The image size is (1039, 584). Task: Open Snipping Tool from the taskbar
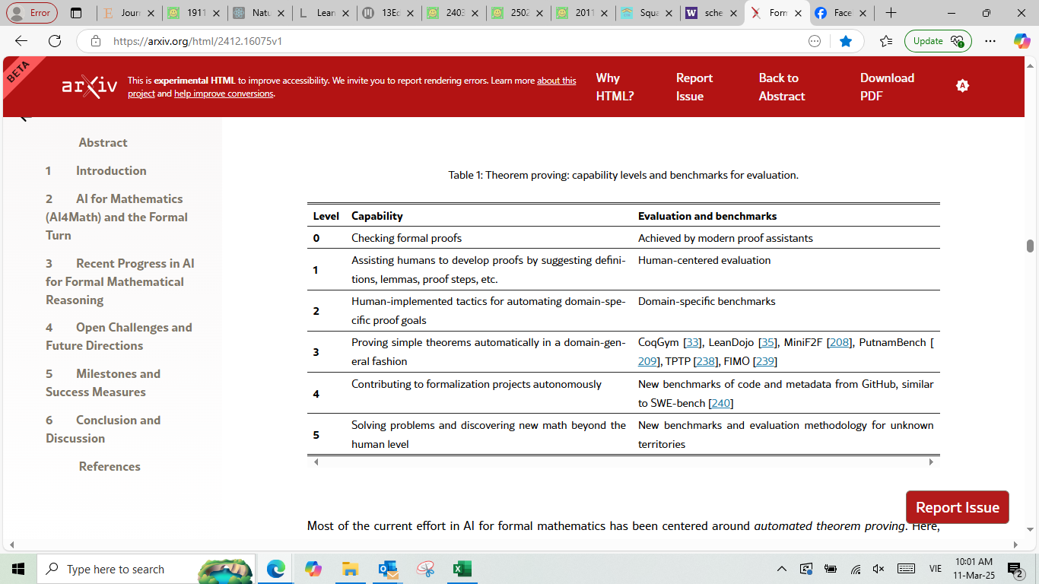tap(425, 569)
